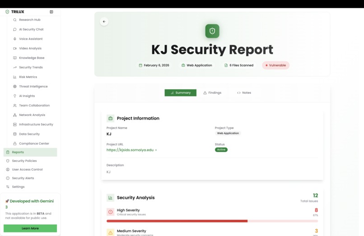The height and width of the screenshot is (236, 364).
Task: Open the kjsids.somaiya.edu project URL link
Action: coord(131,150)
